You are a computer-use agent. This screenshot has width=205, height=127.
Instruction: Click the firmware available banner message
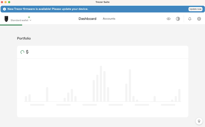pyautogui.click(x=48, y=9)
